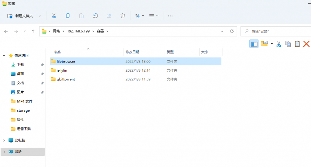This screenshot has width=311, height=167.
Task: Go up one folder level
Action: (x=33, y=31)
